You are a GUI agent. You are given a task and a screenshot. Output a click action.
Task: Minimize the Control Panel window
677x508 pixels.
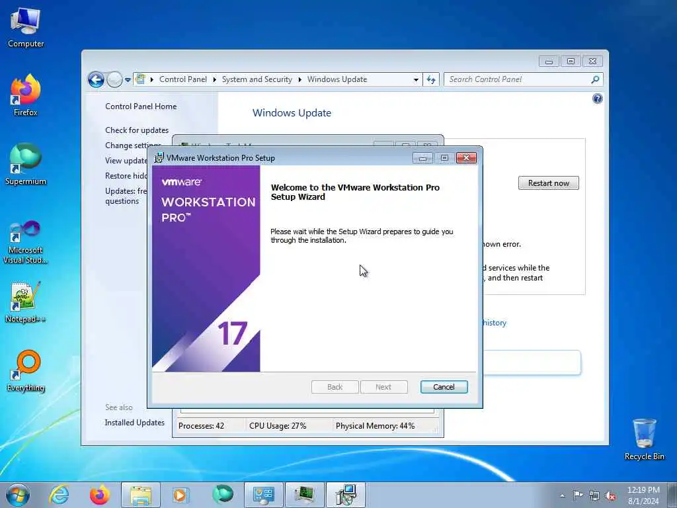point(549,62)
